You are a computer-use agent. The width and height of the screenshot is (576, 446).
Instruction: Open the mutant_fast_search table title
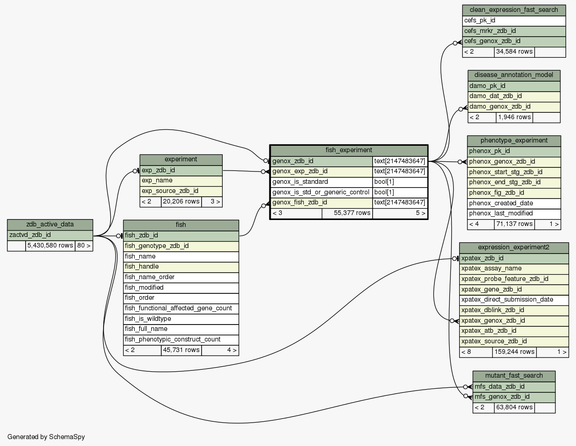[x=514, y=376]
